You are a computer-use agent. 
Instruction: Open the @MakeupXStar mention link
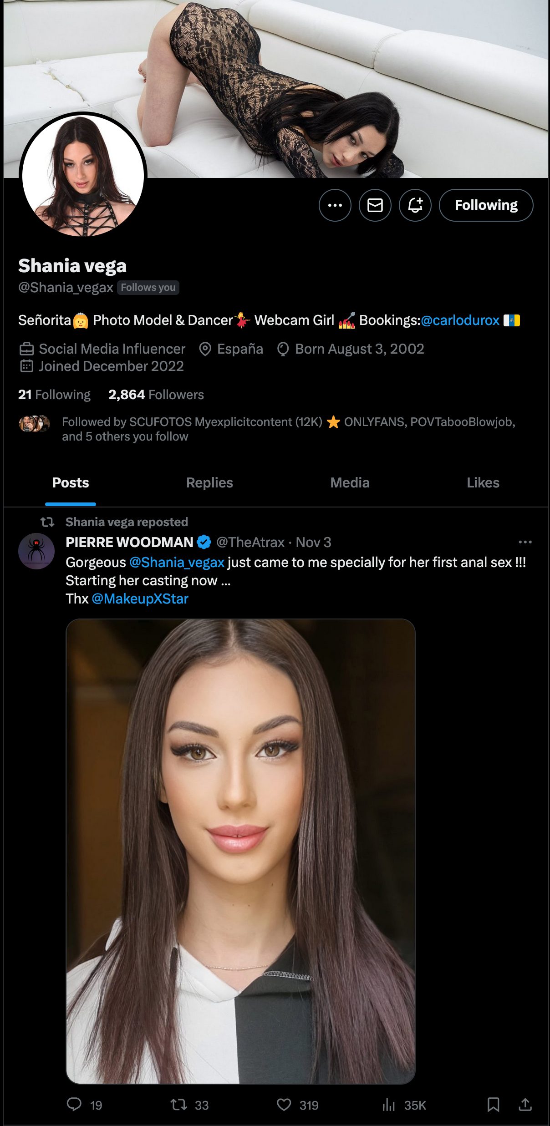(x=140, y=599)
